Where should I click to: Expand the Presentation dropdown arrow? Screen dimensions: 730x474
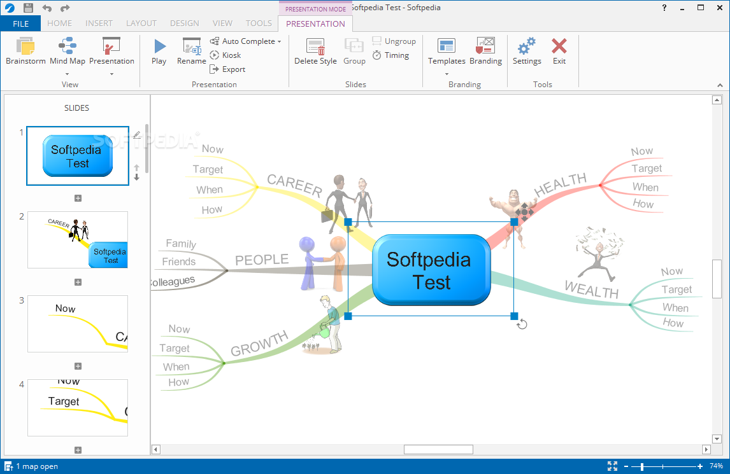(x=111, y=74)
